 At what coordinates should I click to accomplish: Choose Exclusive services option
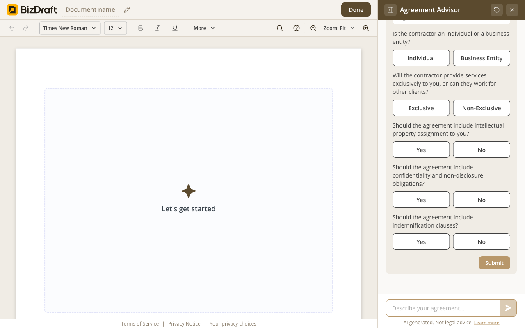[x=421, y=108]
